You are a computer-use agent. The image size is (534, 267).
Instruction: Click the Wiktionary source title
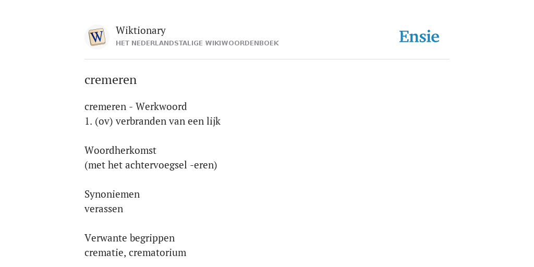pyautogui.click(x=141, y=31)
